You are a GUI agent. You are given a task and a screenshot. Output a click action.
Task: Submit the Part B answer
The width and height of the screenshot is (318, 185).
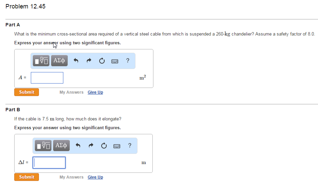click(x=26, y=177)
